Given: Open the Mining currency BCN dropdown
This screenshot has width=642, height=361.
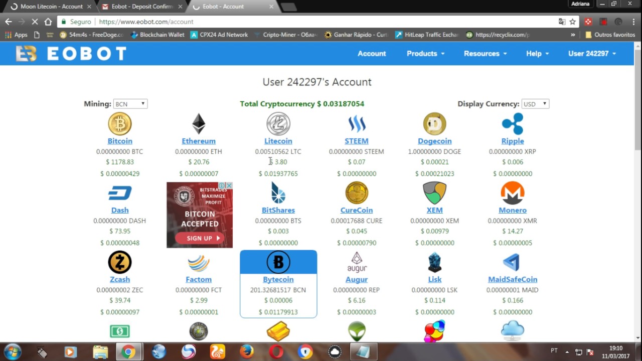Looking at the screenshot, I should (x=130, y=104).
